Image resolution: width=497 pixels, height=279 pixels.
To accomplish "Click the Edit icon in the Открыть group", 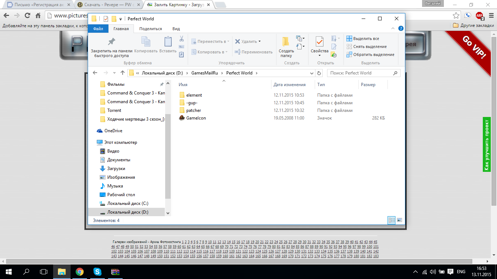I will [x=334, y=46].
